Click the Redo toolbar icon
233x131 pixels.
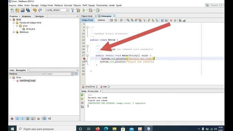[x=40, y=10]
